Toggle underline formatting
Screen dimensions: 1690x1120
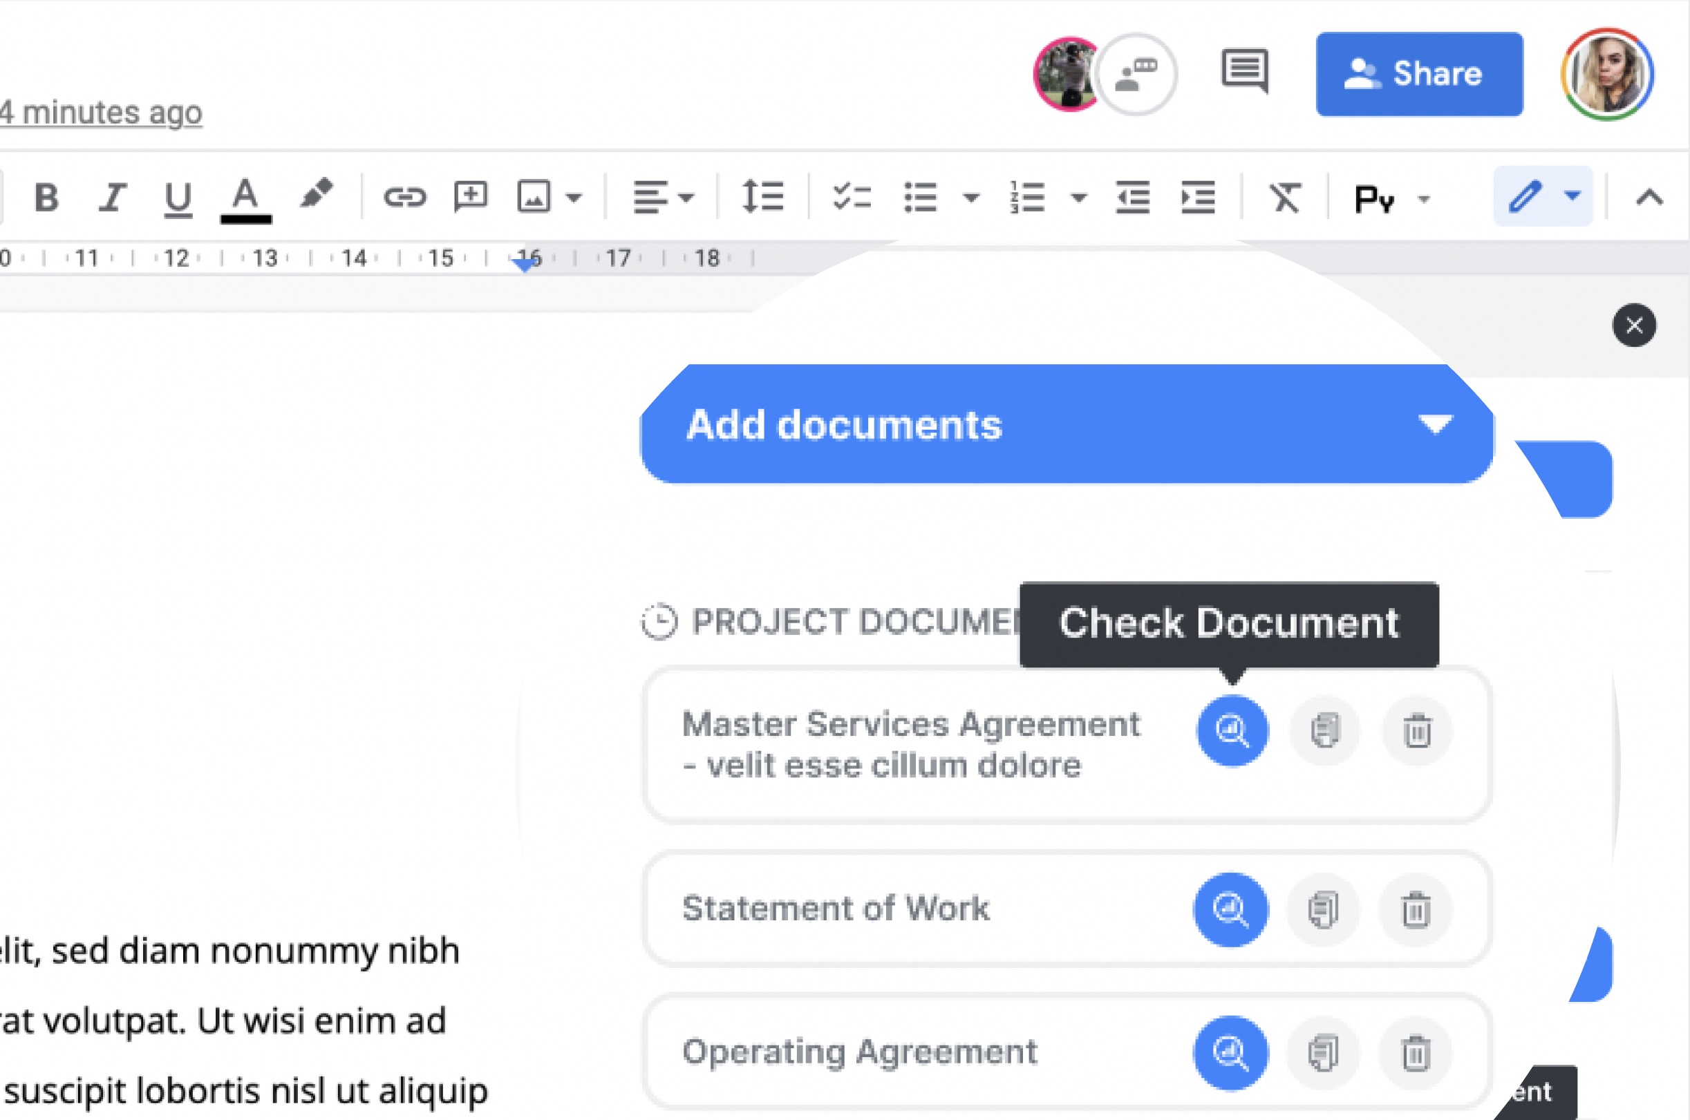(178, 198)
